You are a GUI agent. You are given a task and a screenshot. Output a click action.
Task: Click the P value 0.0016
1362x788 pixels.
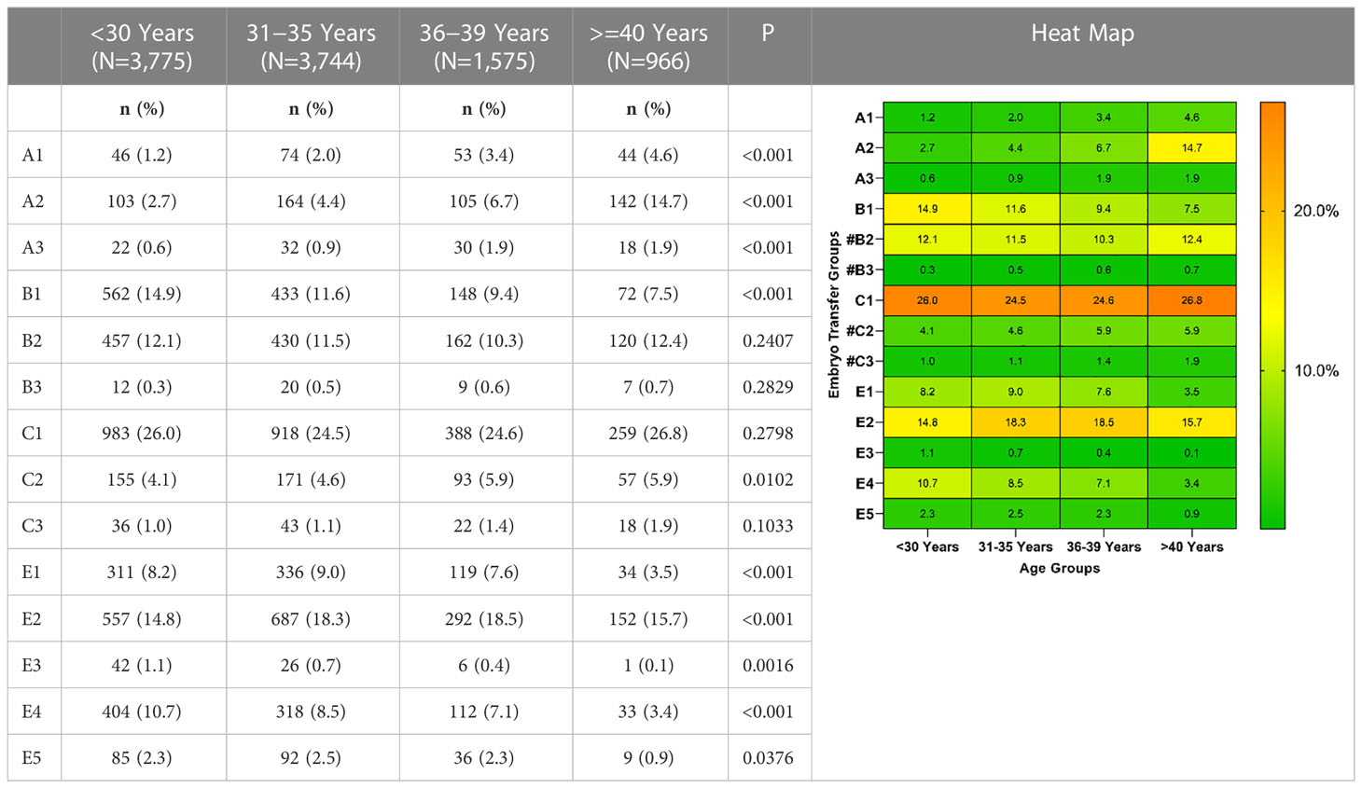(x=769, y=666)
